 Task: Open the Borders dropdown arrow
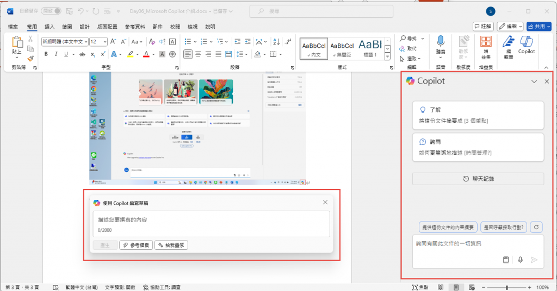point(281,55)
